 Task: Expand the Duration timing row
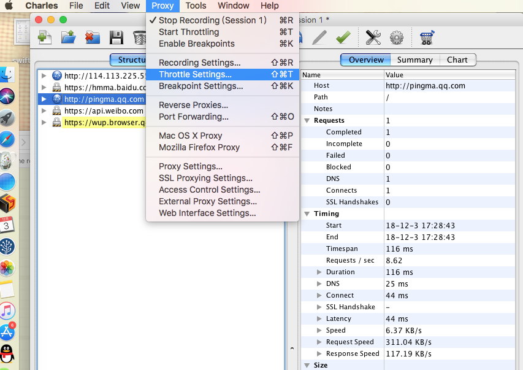319,272
